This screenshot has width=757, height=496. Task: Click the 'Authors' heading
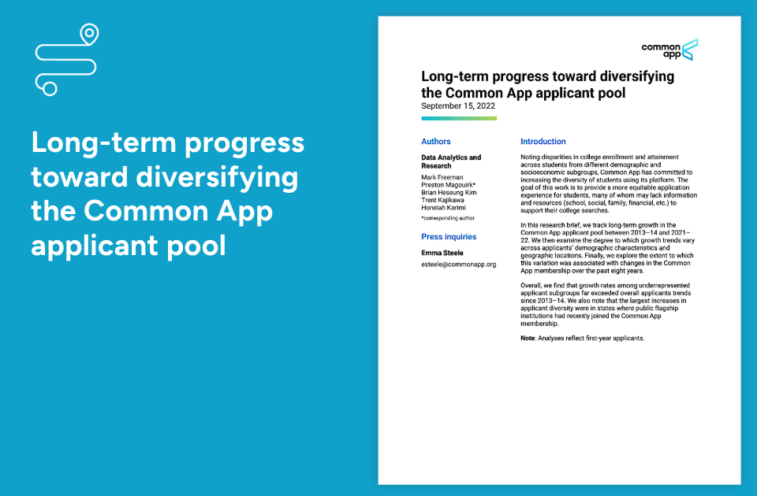click(435, 141)
